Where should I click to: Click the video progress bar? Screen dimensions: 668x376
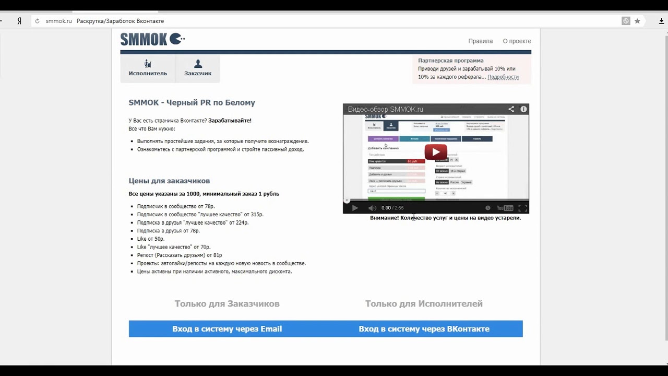436,201
